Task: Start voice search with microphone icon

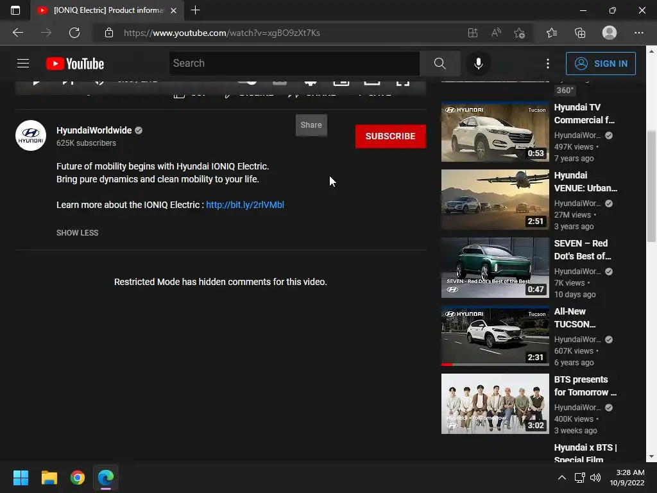Action: 478,64
